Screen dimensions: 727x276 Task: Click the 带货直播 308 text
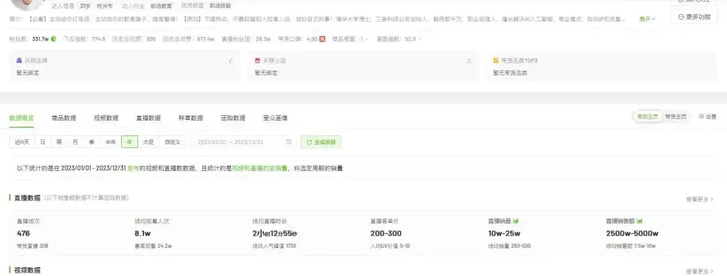tap(32, 246)
